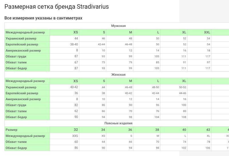
Task: Click the 'Размерная сетка бренда Stradivarius' page title
Action: [x=57, y=7]
